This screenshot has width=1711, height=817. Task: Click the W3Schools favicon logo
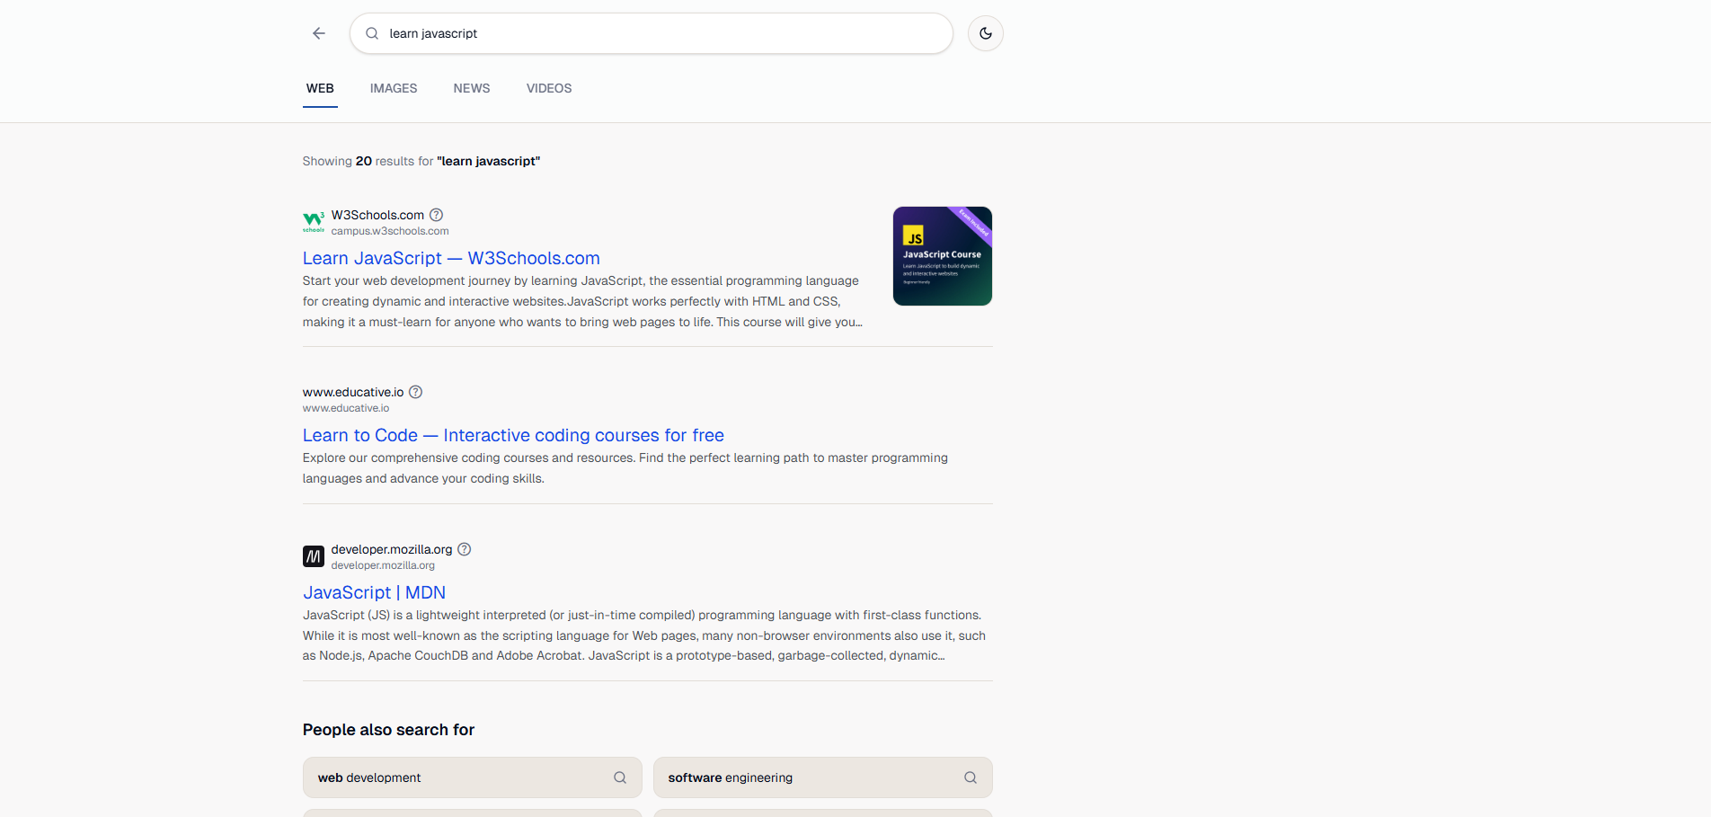pos(314,222)
